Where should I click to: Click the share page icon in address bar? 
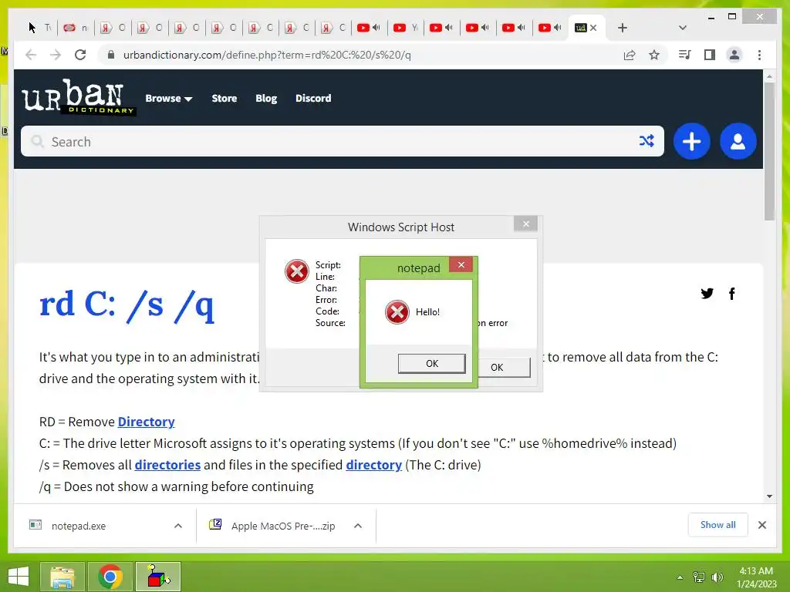(x=630, y=55)
